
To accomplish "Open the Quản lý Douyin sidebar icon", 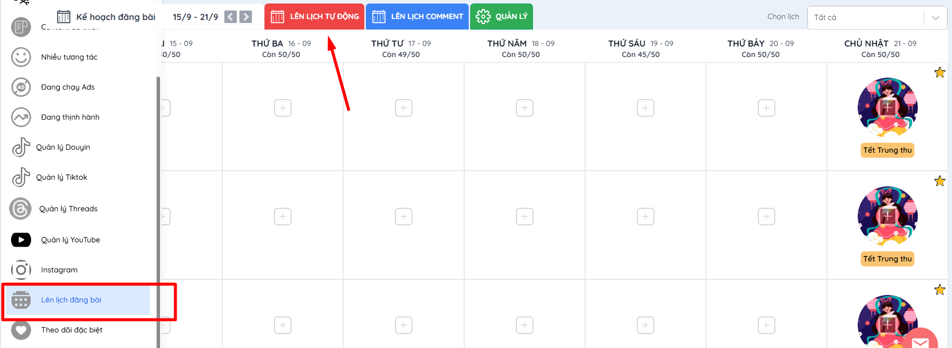I will [21, 147].
